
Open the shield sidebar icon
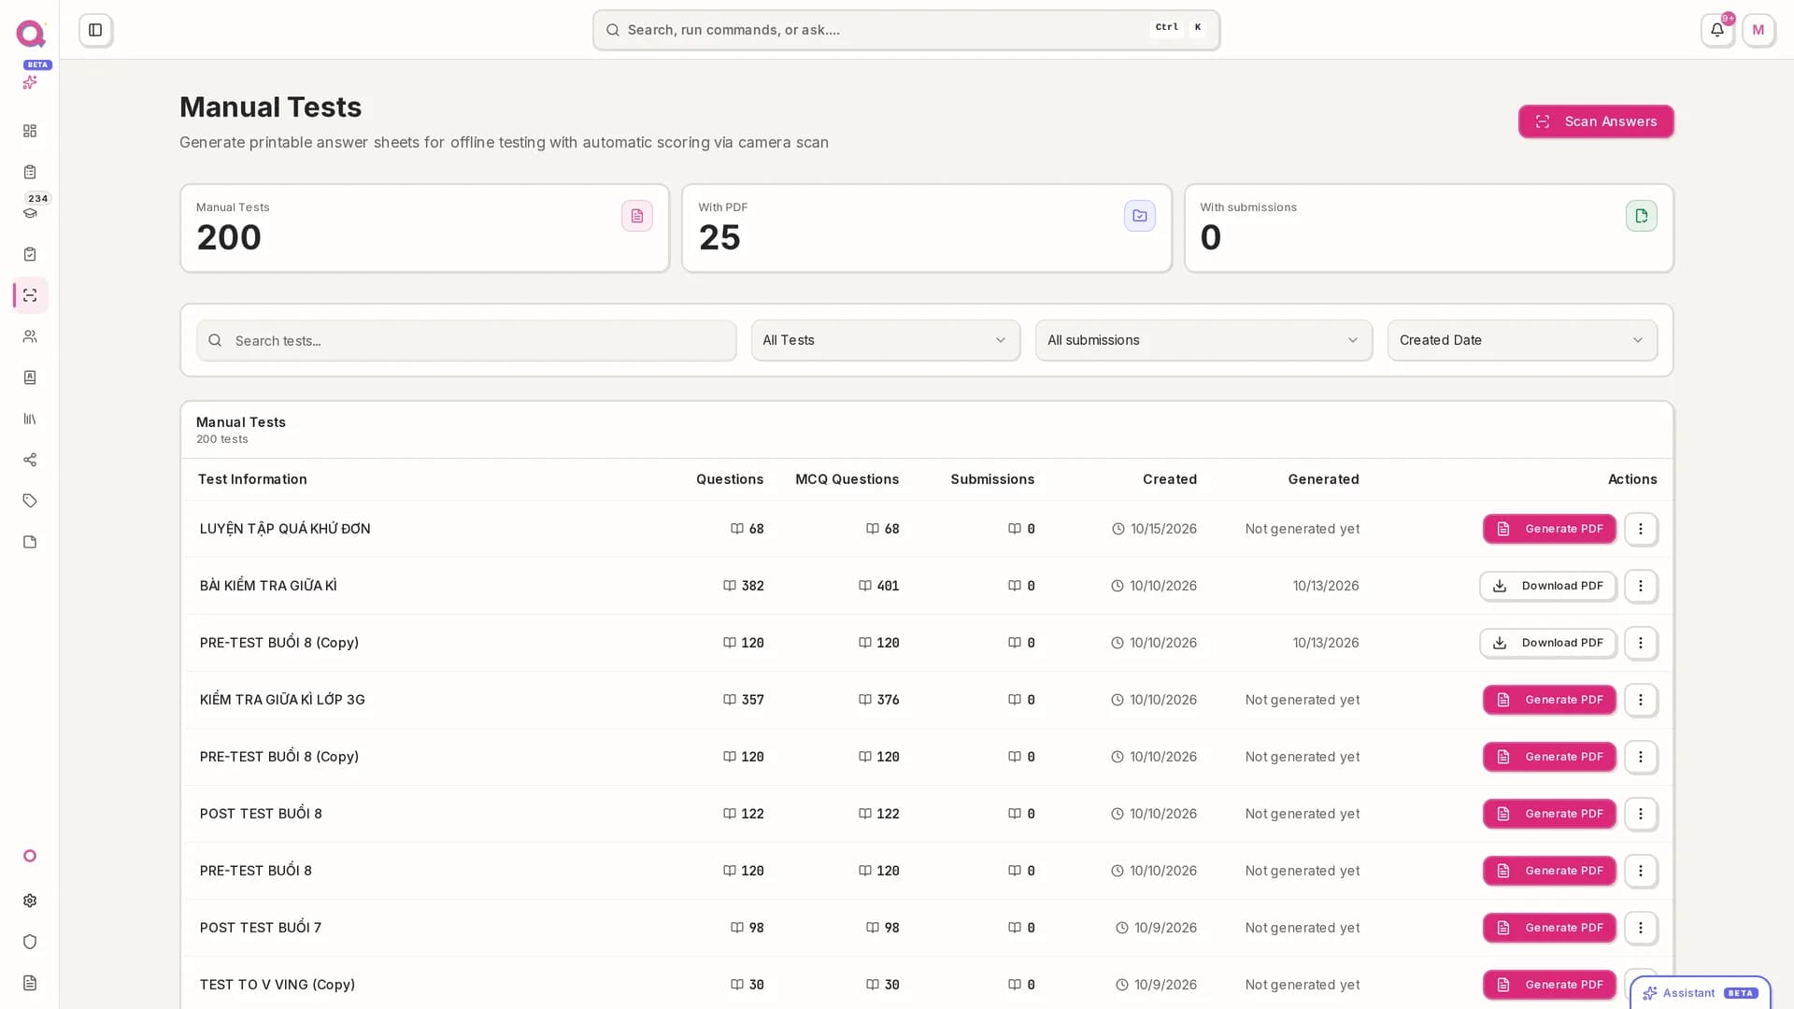(30, 942)
